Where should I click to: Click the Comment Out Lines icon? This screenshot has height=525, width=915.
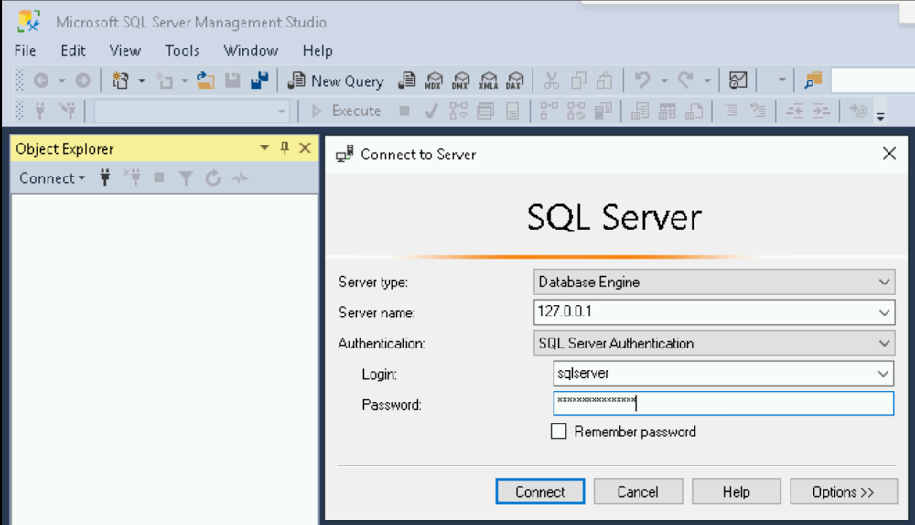click(730, 111)
